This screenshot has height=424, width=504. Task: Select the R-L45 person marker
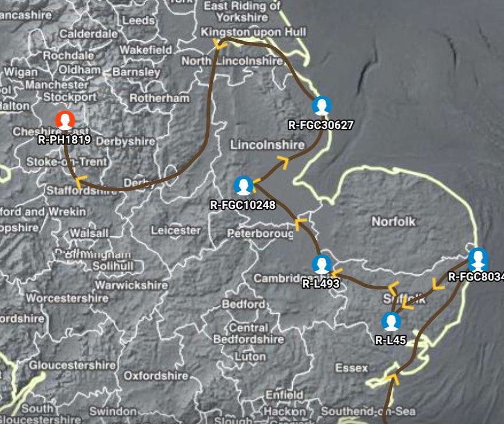391,321
